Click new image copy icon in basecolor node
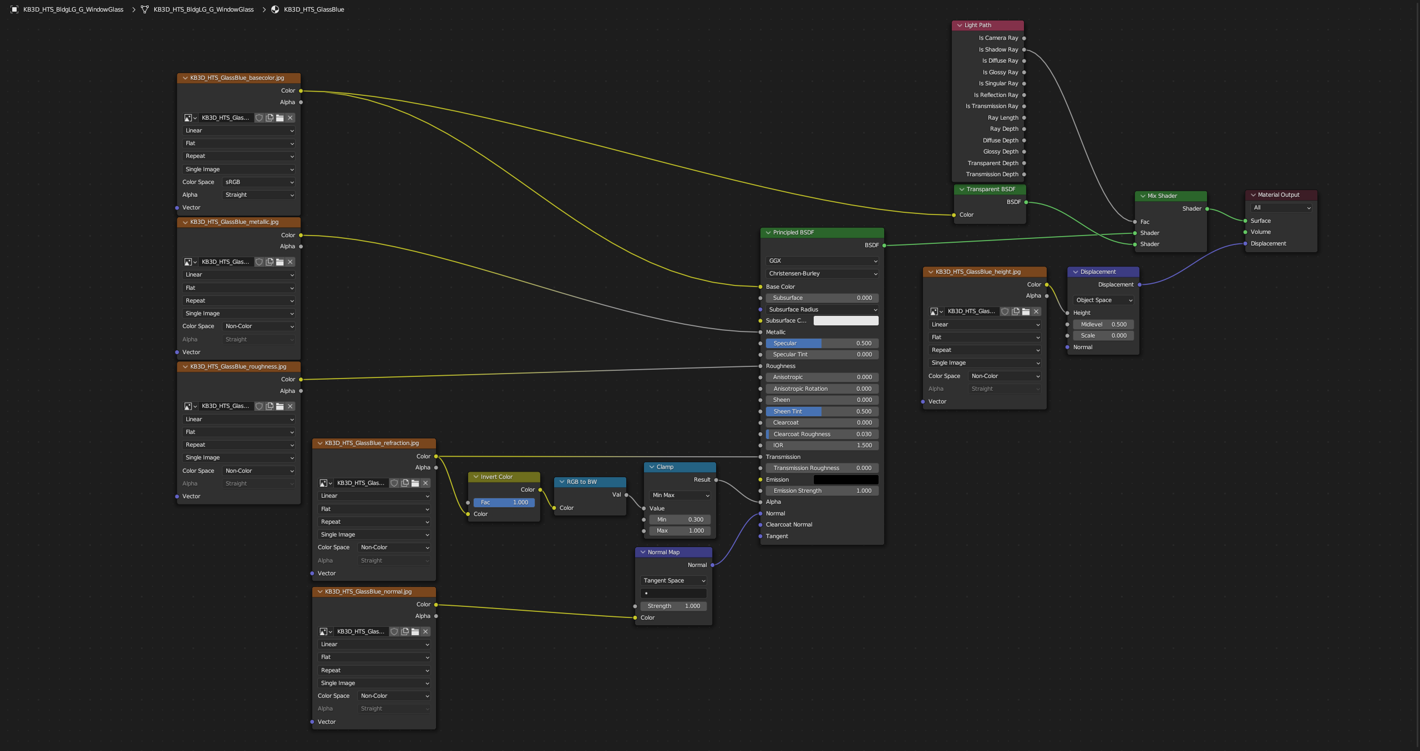The image size is (1420, 751). point(270,117)
